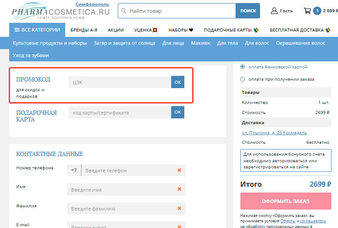Image resolution: width=338 pixels, height=228 pixels.
Task: Click the search magnifier icon
Action: (x=123, y=11)
